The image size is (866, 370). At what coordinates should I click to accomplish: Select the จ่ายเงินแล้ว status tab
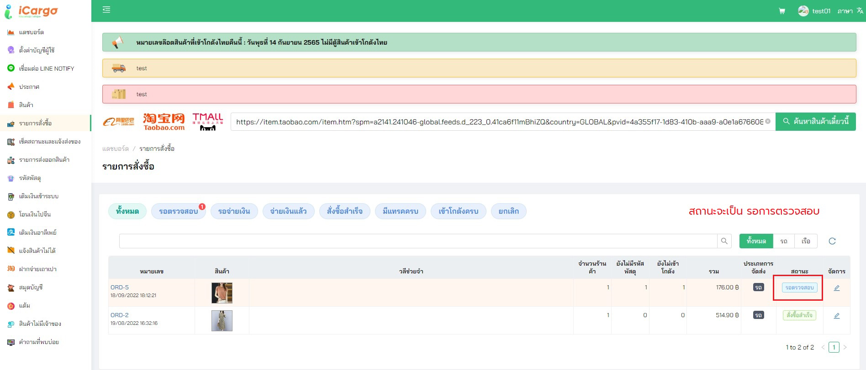point(289,211)
